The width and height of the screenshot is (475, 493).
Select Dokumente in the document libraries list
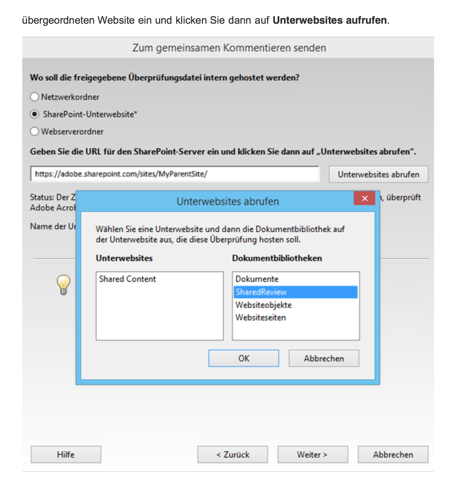click(257, 279)
